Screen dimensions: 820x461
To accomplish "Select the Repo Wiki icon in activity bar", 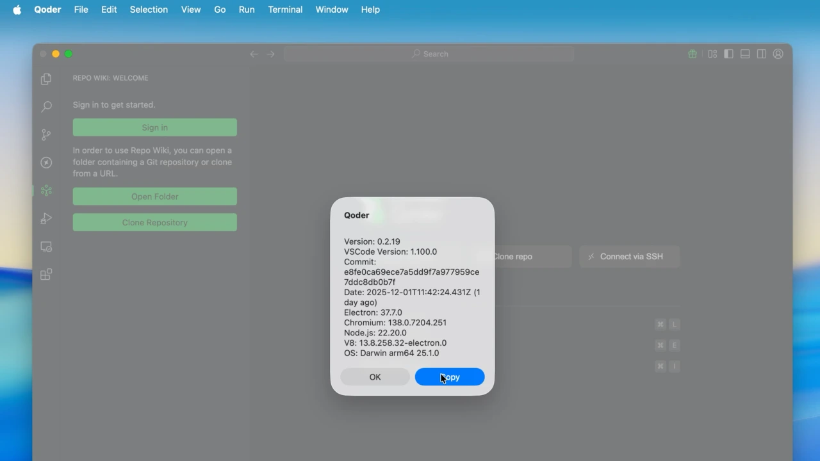I will pyautogui.click(x=46, y=191).
